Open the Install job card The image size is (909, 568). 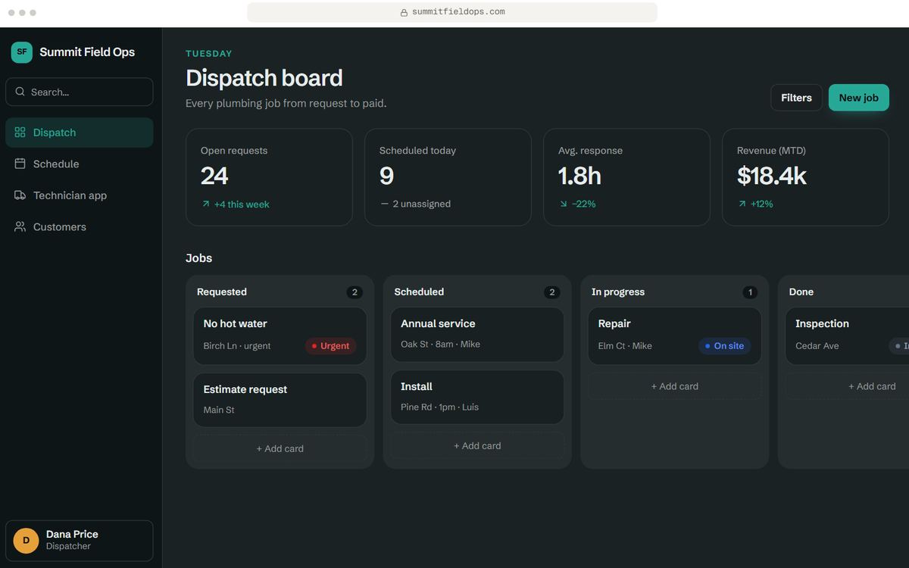coord(477,397)
